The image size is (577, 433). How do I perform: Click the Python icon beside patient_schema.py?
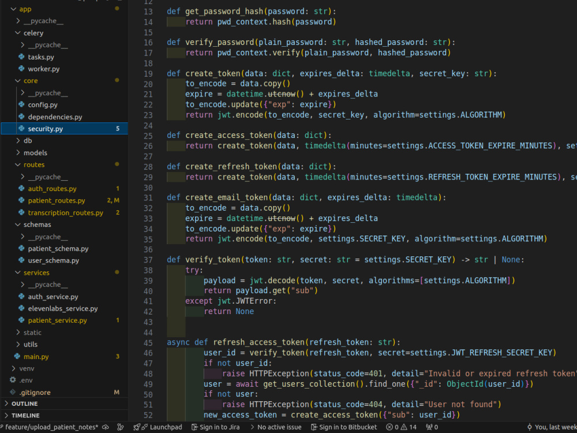[22, 248]
